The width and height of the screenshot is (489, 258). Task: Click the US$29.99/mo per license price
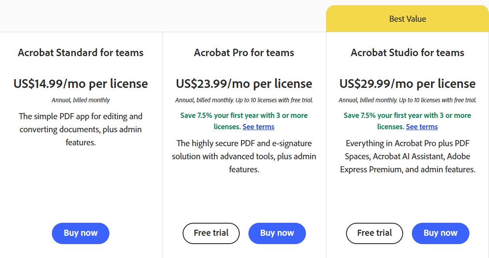pos(407,84)
